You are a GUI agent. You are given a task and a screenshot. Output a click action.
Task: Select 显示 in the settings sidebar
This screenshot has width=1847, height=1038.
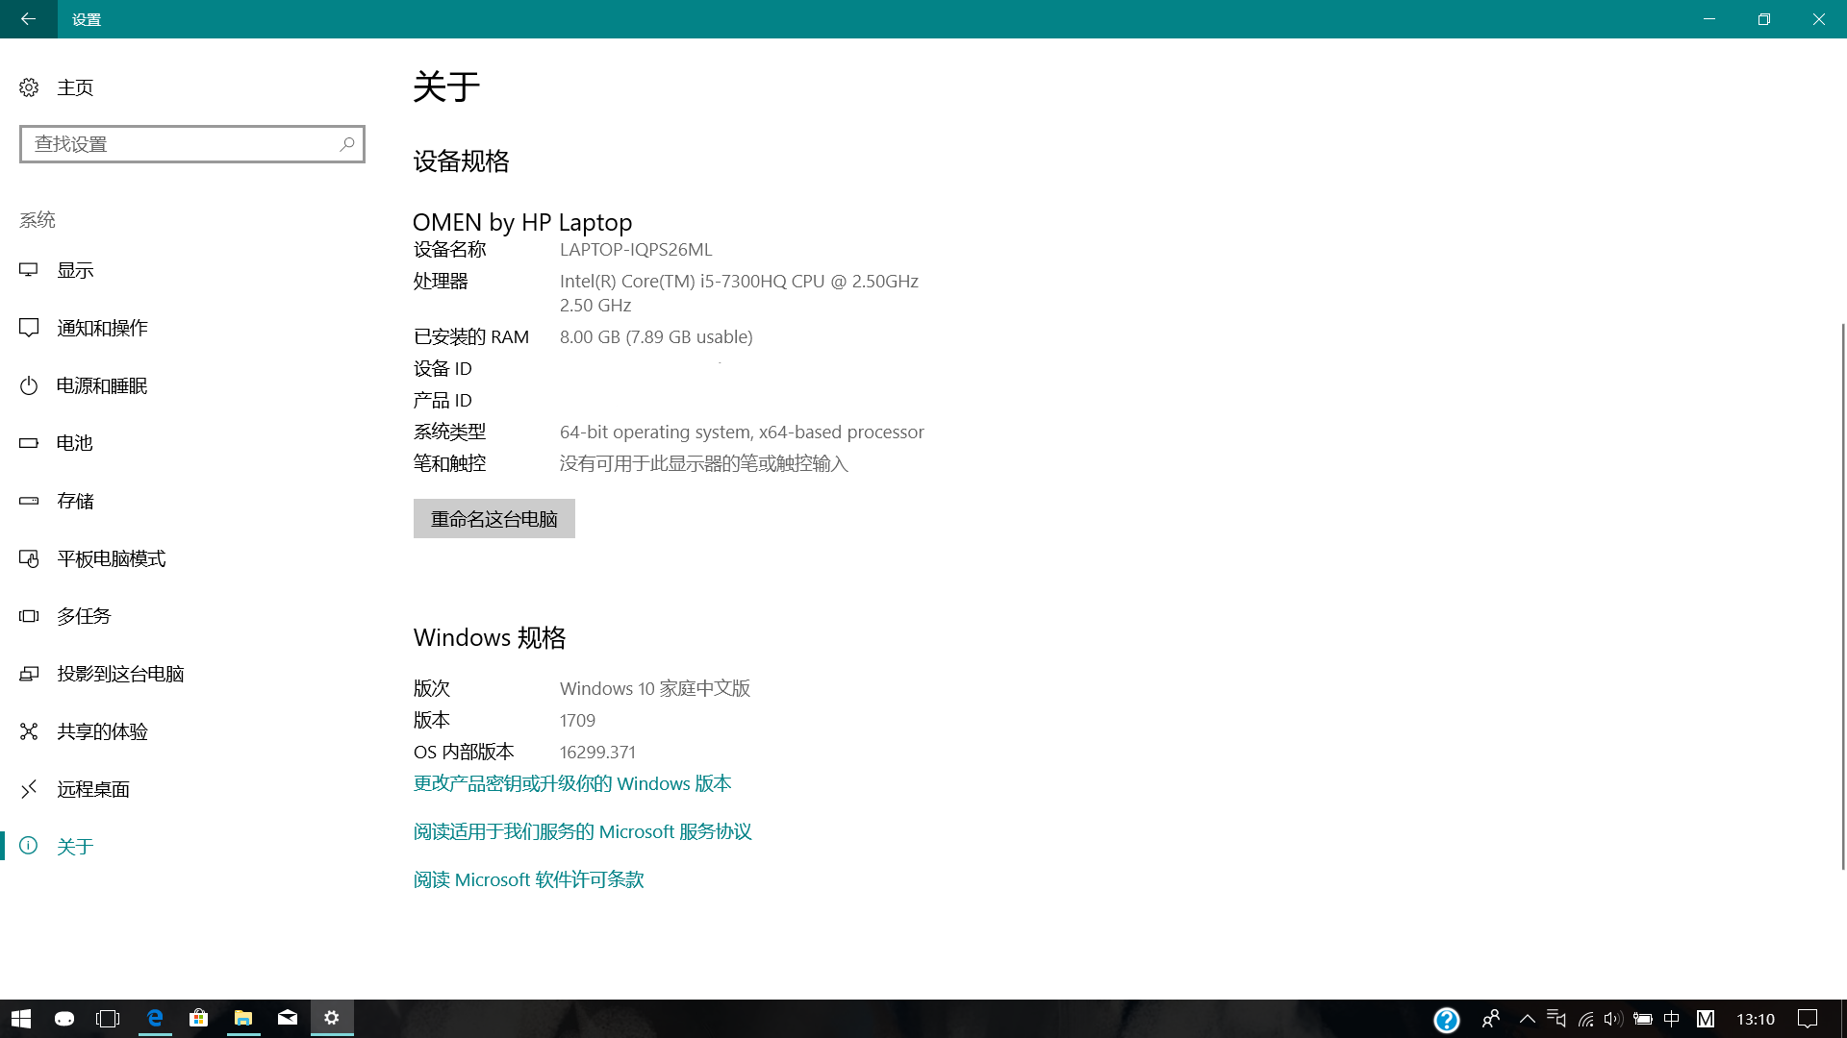[75, 270]
